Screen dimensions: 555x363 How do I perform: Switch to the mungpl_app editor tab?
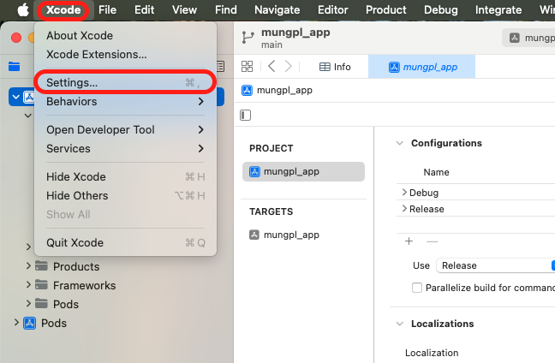pos(422,67)
